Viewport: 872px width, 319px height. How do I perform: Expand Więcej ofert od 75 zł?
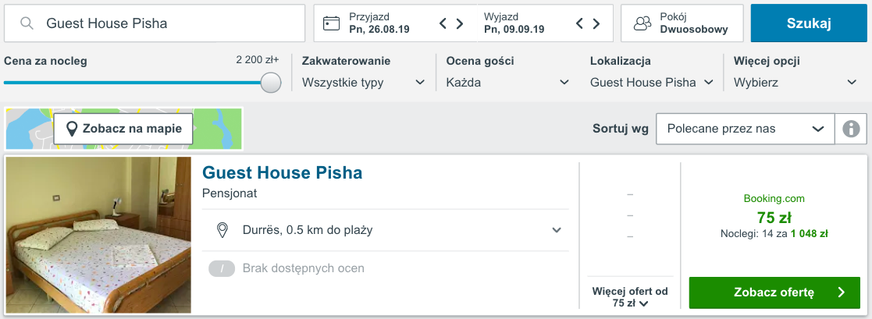tap(629, 297)
